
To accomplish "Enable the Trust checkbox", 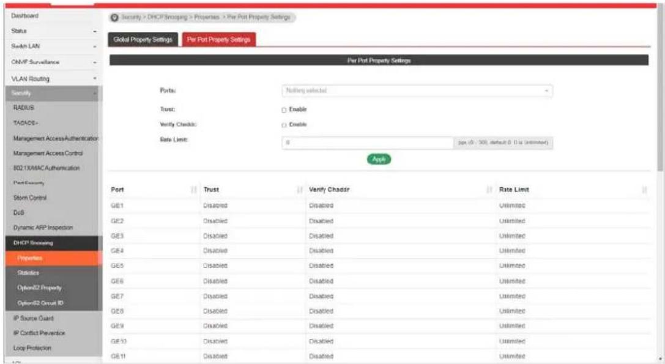I will [x=284, y=110].
